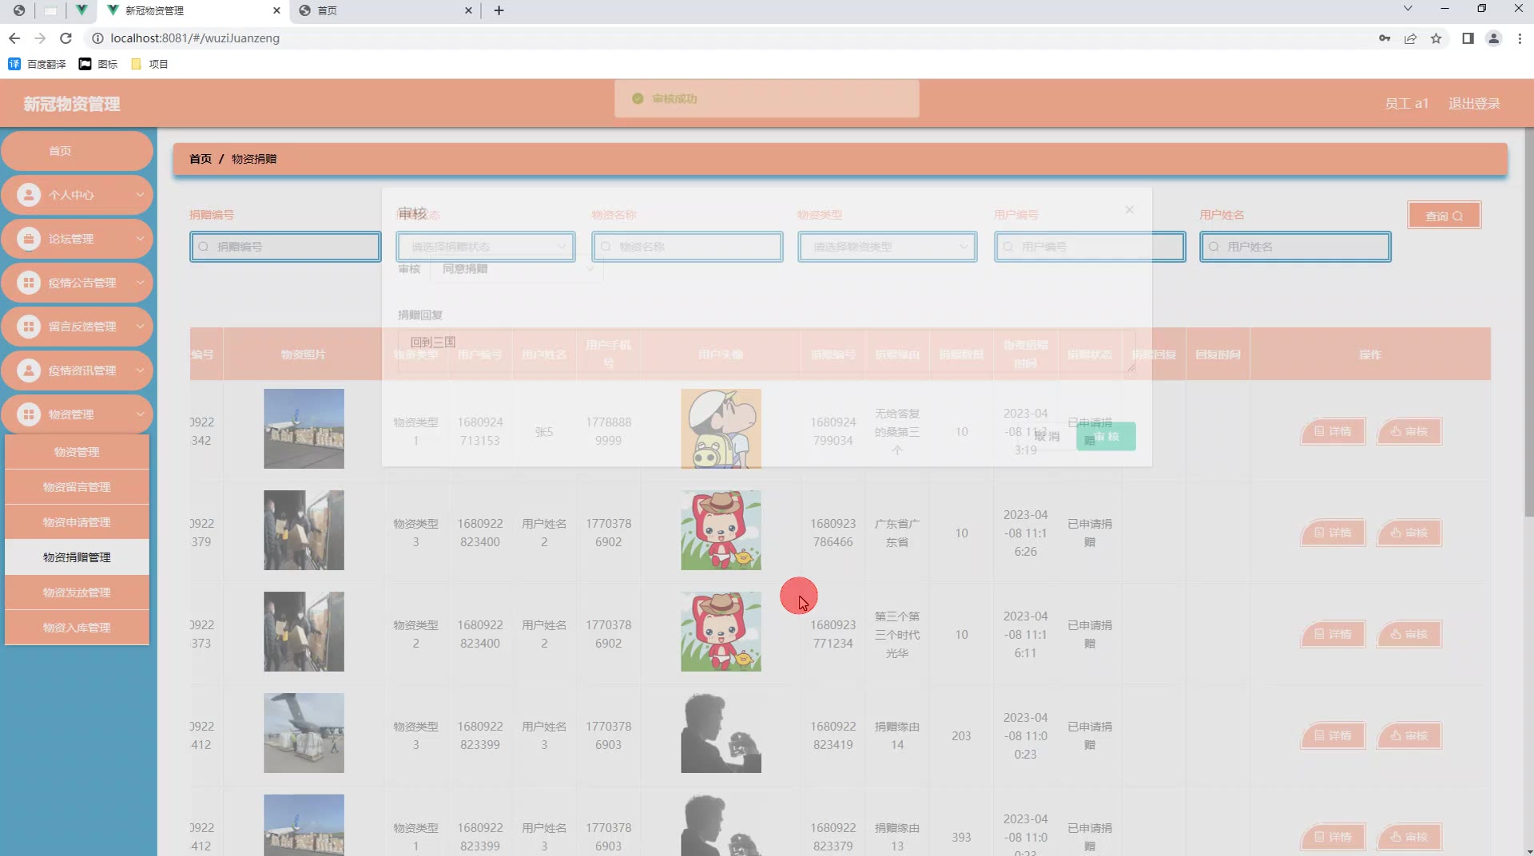Open supply photo in row 1680922823419
The image size is (1534, 856).
pos(304,733)
